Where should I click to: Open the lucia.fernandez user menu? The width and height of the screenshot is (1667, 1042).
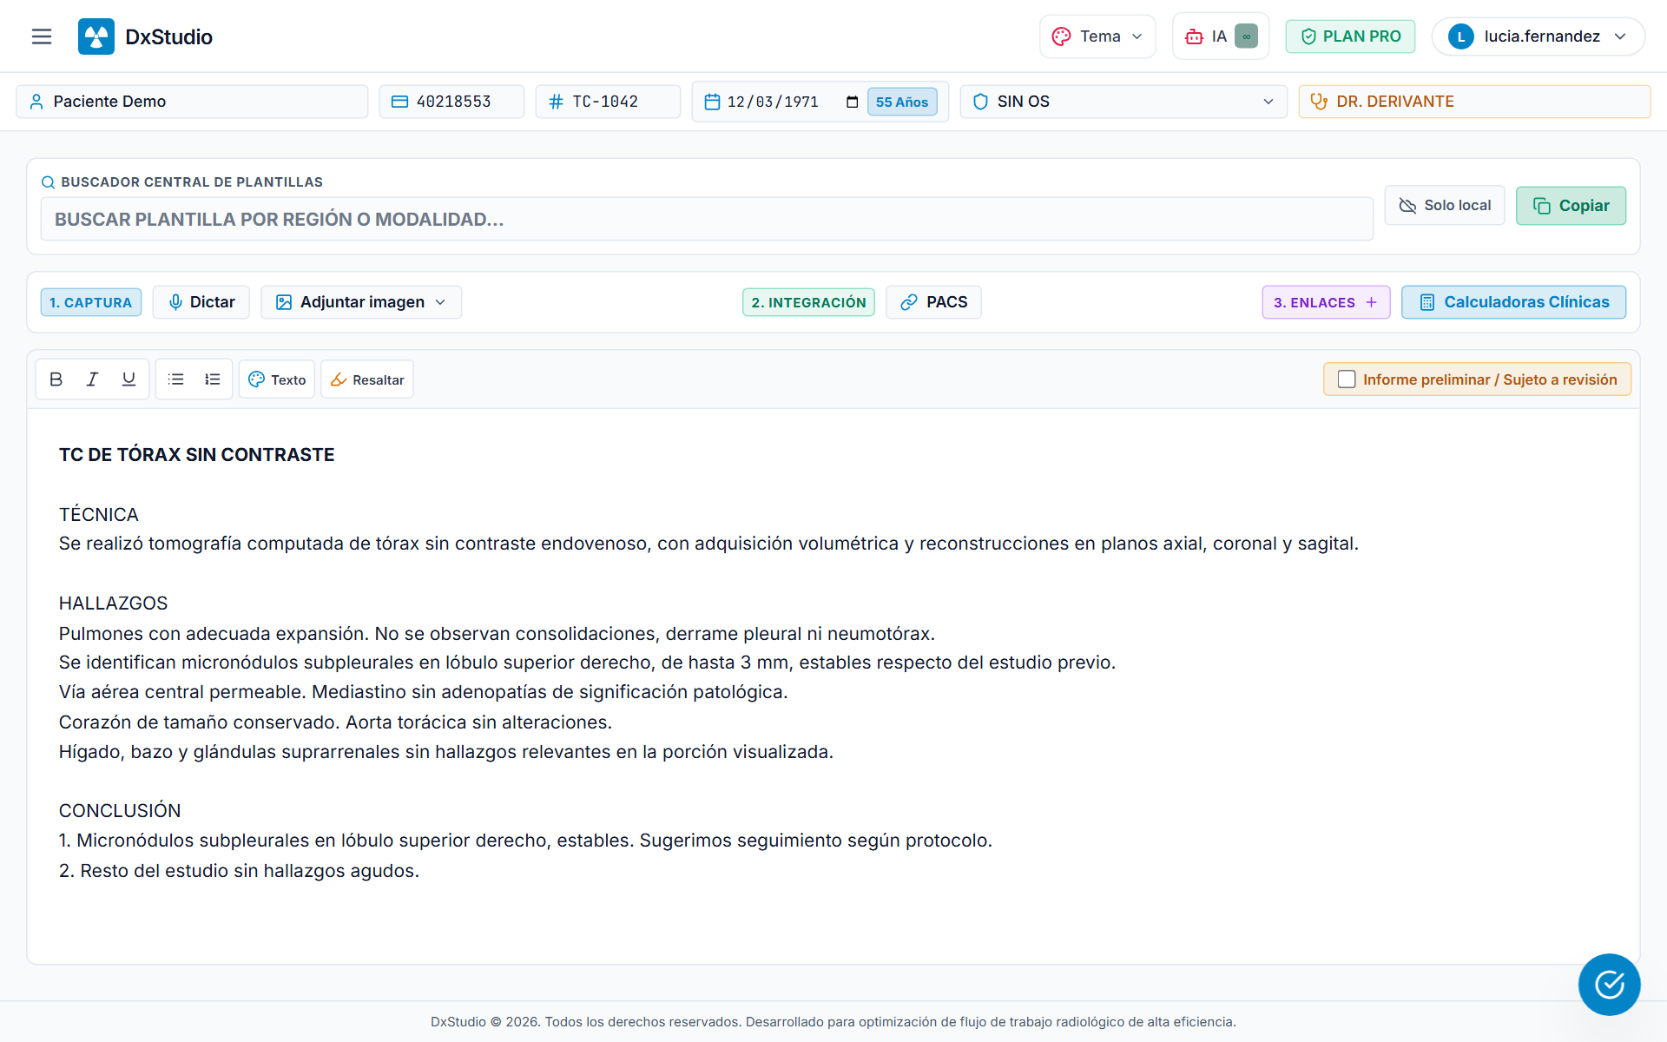pyautogui.click(x=1538, y=36)
